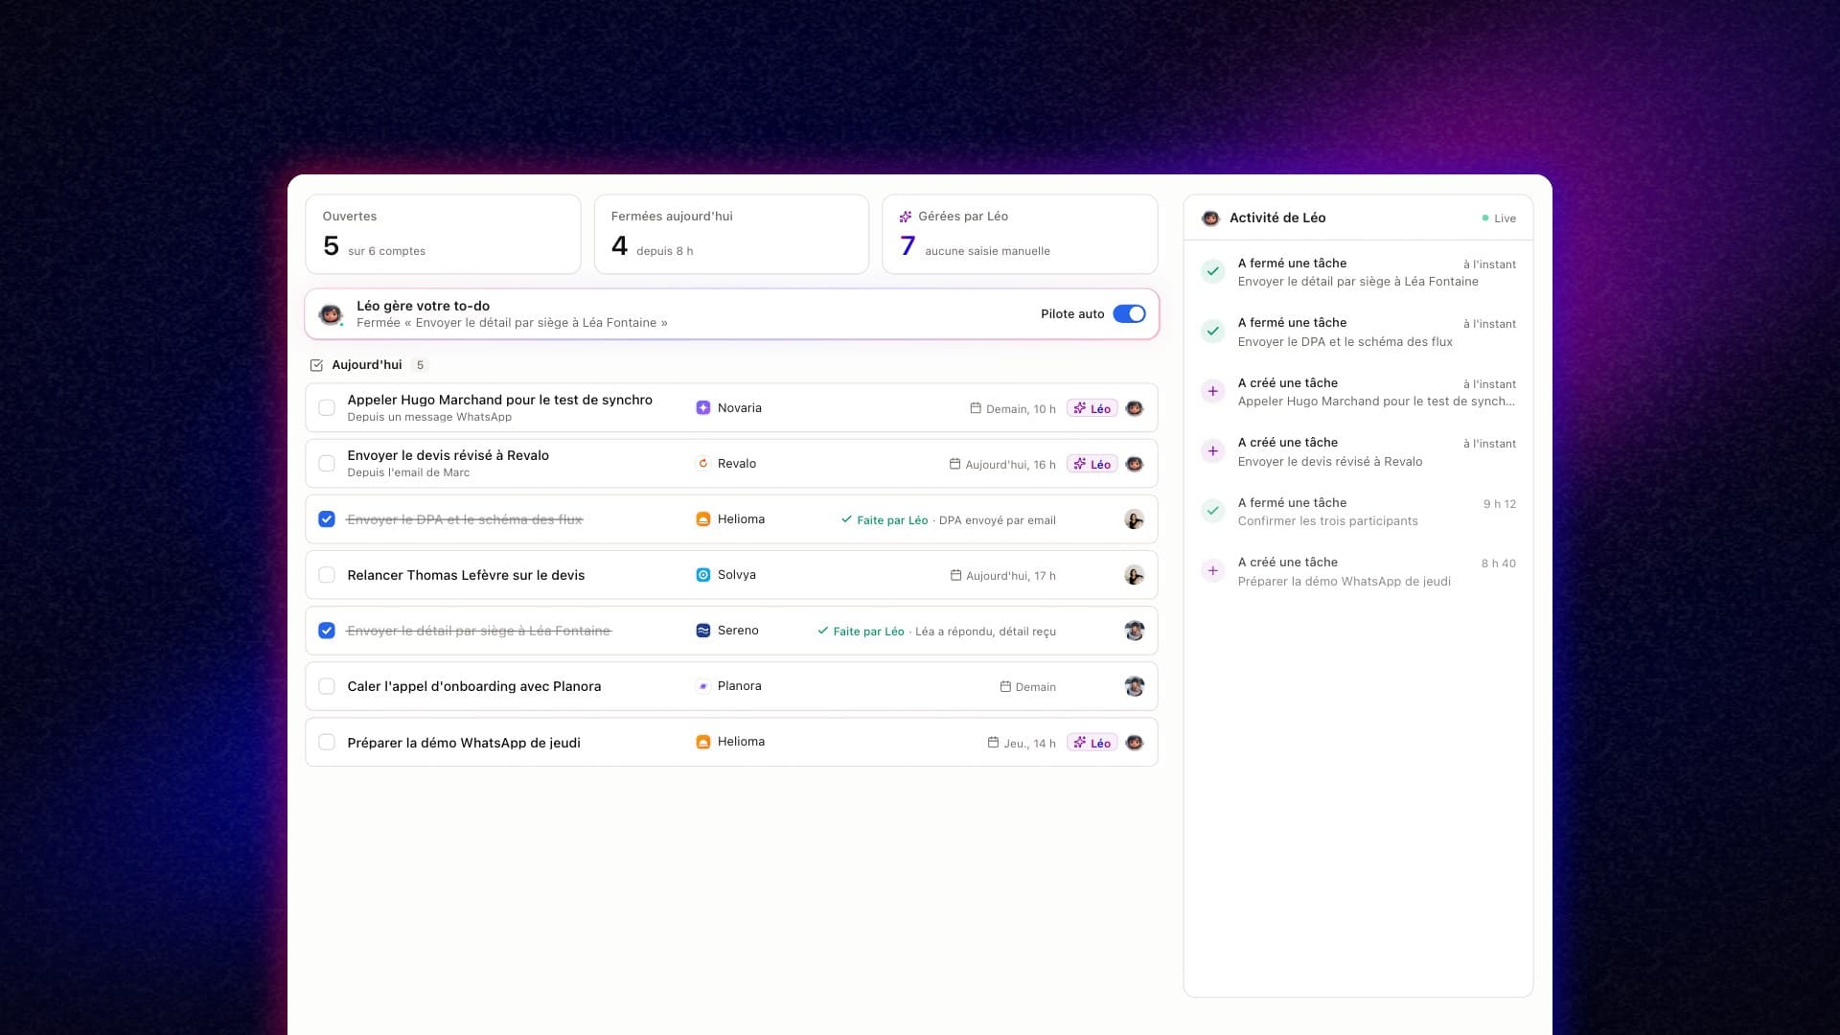Open the Gérées par Léo stats card
Screen dimensions: 1840x1035
[x=1020, y=235]
